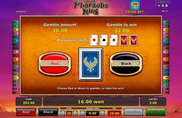Toggle the Extra Bet ring icon
182x118 pixels.
[135, 5]
